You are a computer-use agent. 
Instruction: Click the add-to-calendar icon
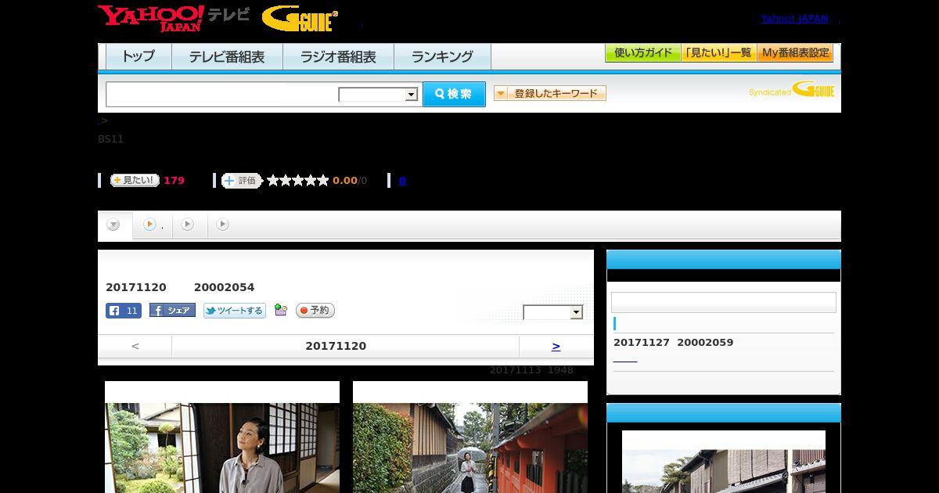pos(281,311)
